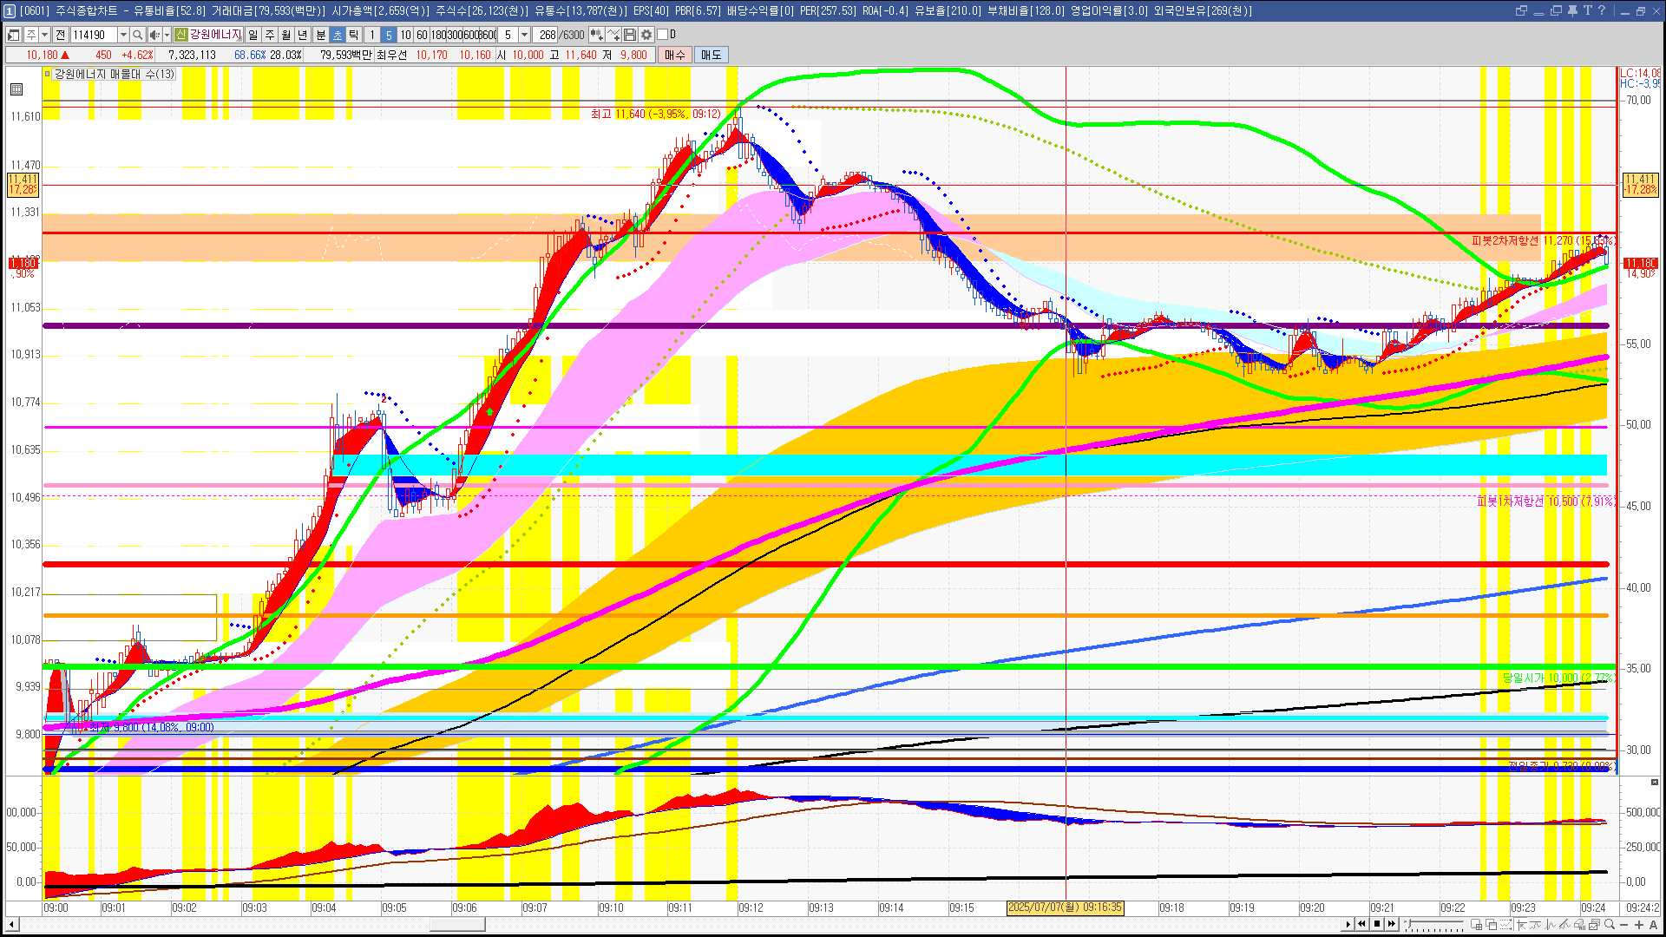
Task: Click the stop button in replay controls
Action: click(1377, 924)
